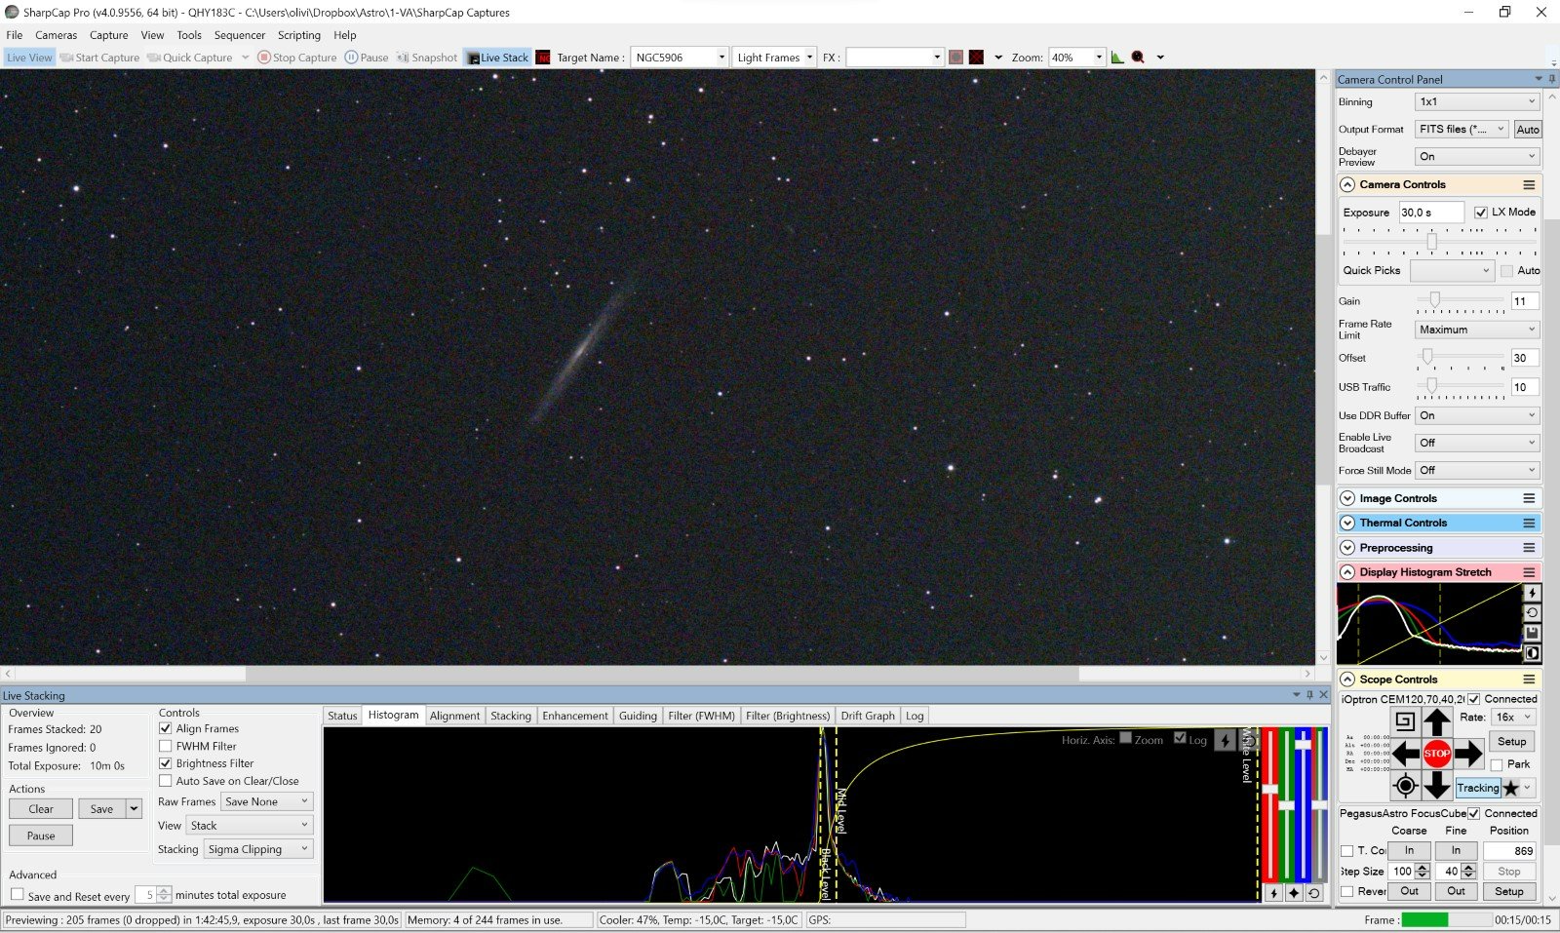The image size is (1560, 933).
Task: Click the save disk icon in histogram stretch
Action: [x=1532, y=633]
